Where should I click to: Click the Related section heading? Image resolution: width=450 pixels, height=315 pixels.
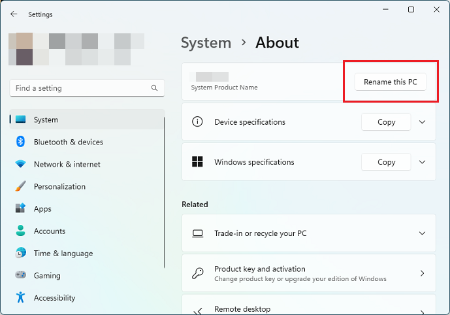pos(195,205)
